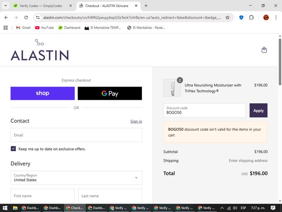The height and width of the screenshot is (212, 282).
Task: Open a new browser tab
Action: tap(146, 6)
